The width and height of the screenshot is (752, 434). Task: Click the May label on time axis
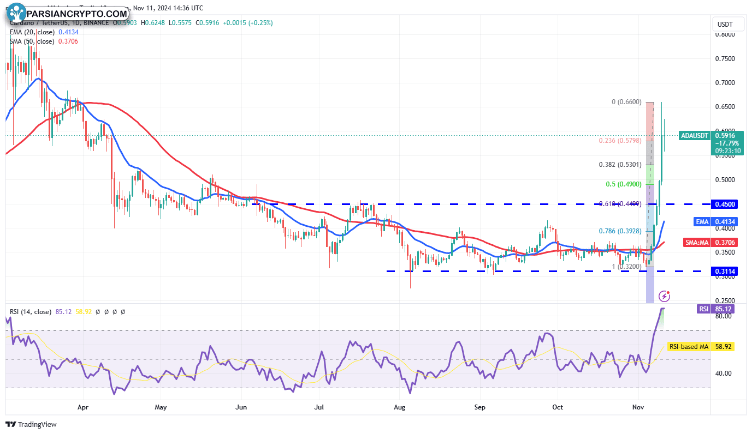[x=161, y=407]
